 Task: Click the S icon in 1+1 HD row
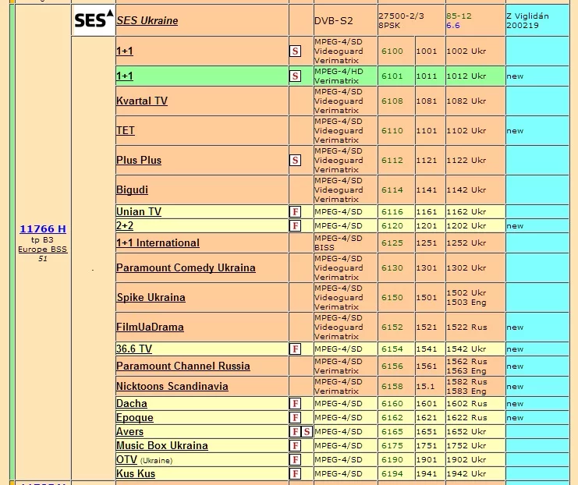295,76
